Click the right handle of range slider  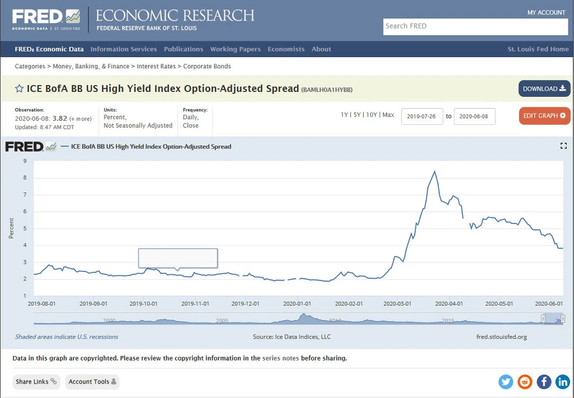[563, 319]
